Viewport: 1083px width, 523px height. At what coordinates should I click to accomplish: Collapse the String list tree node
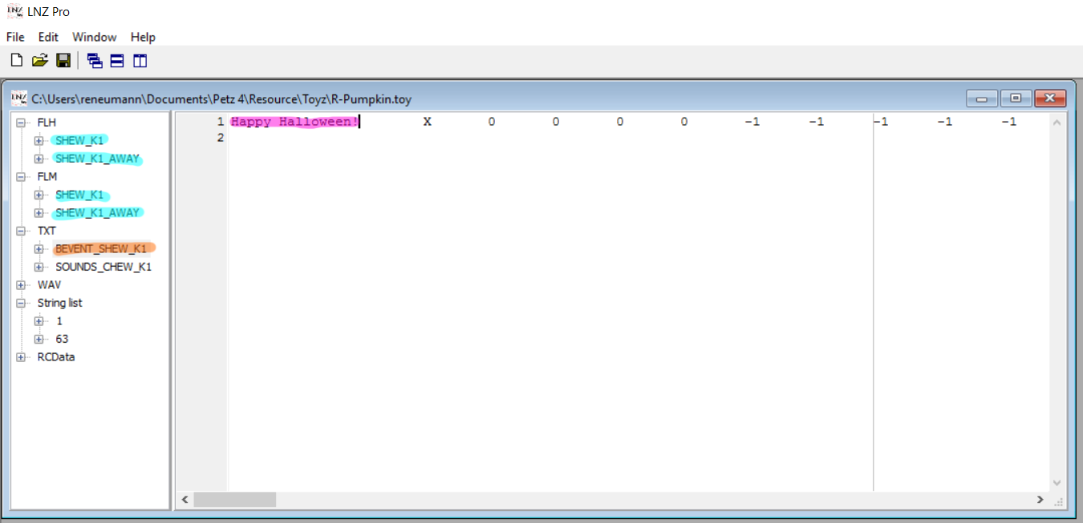click(x=21, y=303)
